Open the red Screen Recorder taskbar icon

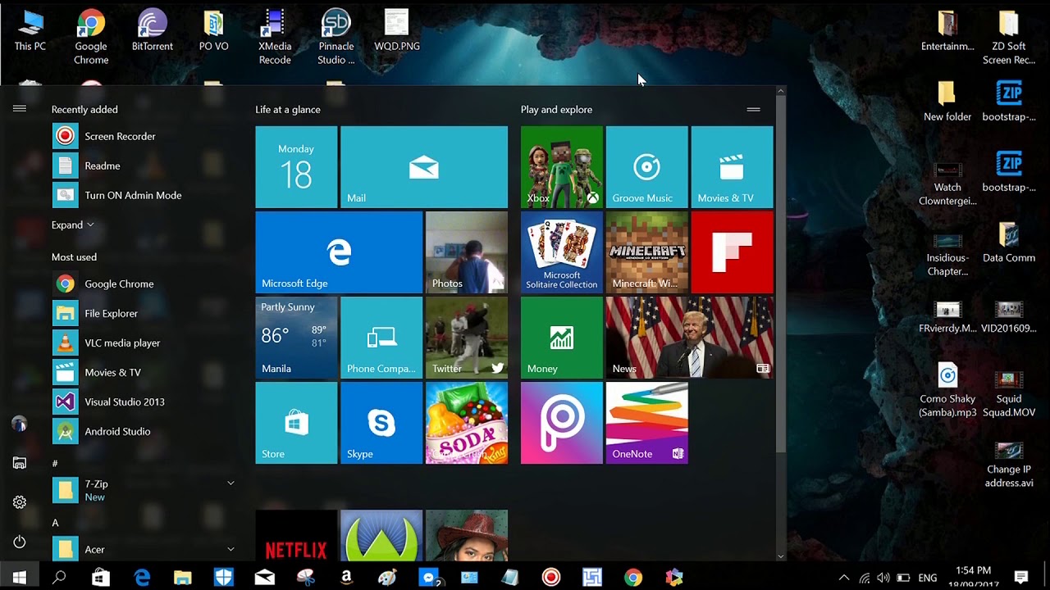click(x=551, y=577)
